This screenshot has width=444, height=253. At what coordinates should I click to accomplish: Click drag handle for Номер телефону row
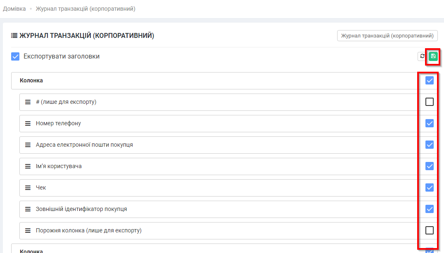point(28,123)
